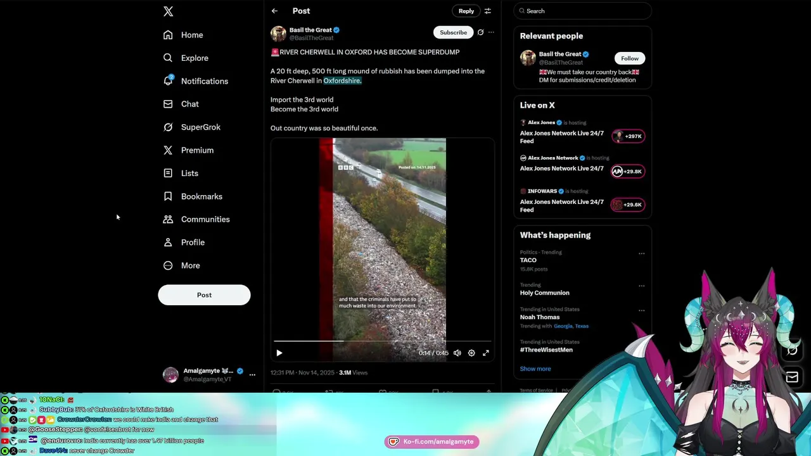The height and width of the screenshot is (456, 811).
Task: Click the Grok icon next to Subscribe
Action: tap(480, 32)
